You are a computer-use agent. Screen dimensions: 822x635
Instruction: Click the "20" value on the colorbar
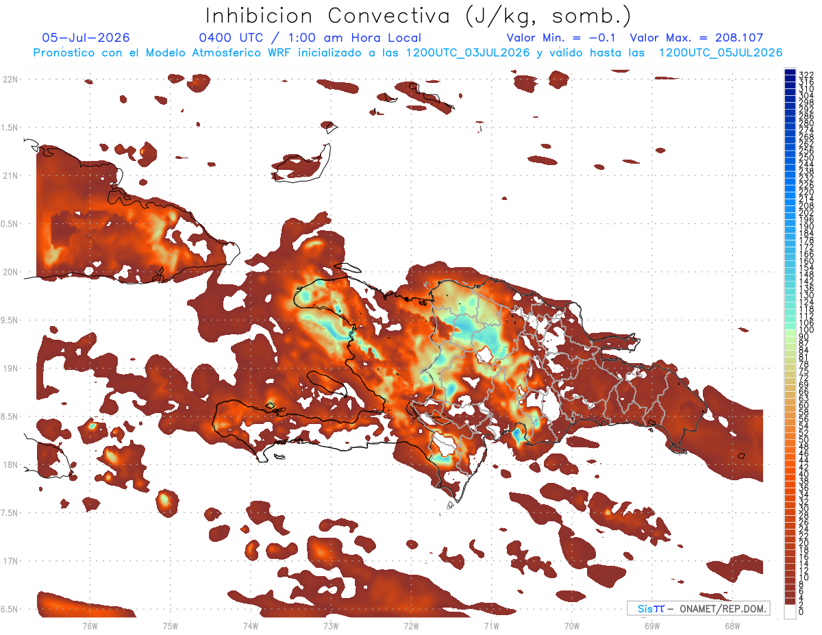(804, 543)
